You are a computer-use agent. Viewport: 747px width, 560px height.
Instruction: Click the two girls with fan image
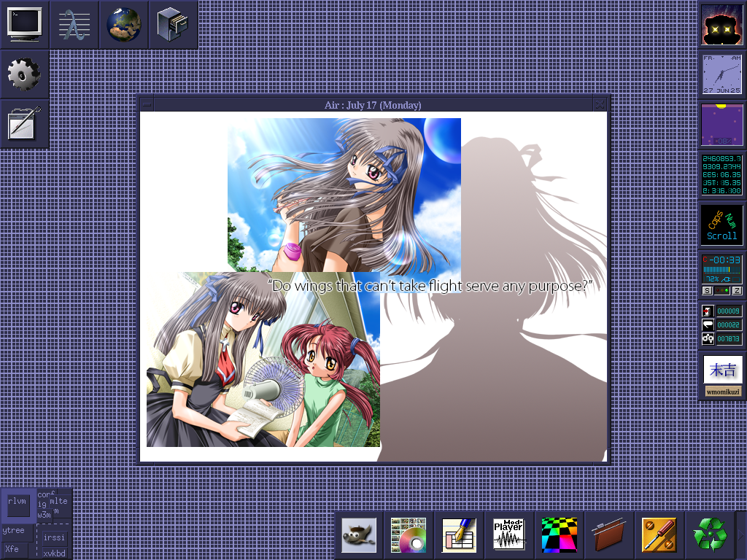pos(263,359)
